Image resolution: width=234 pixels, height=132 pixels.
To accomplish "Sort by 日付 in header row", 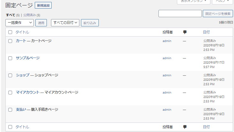I will coord(206,32).
